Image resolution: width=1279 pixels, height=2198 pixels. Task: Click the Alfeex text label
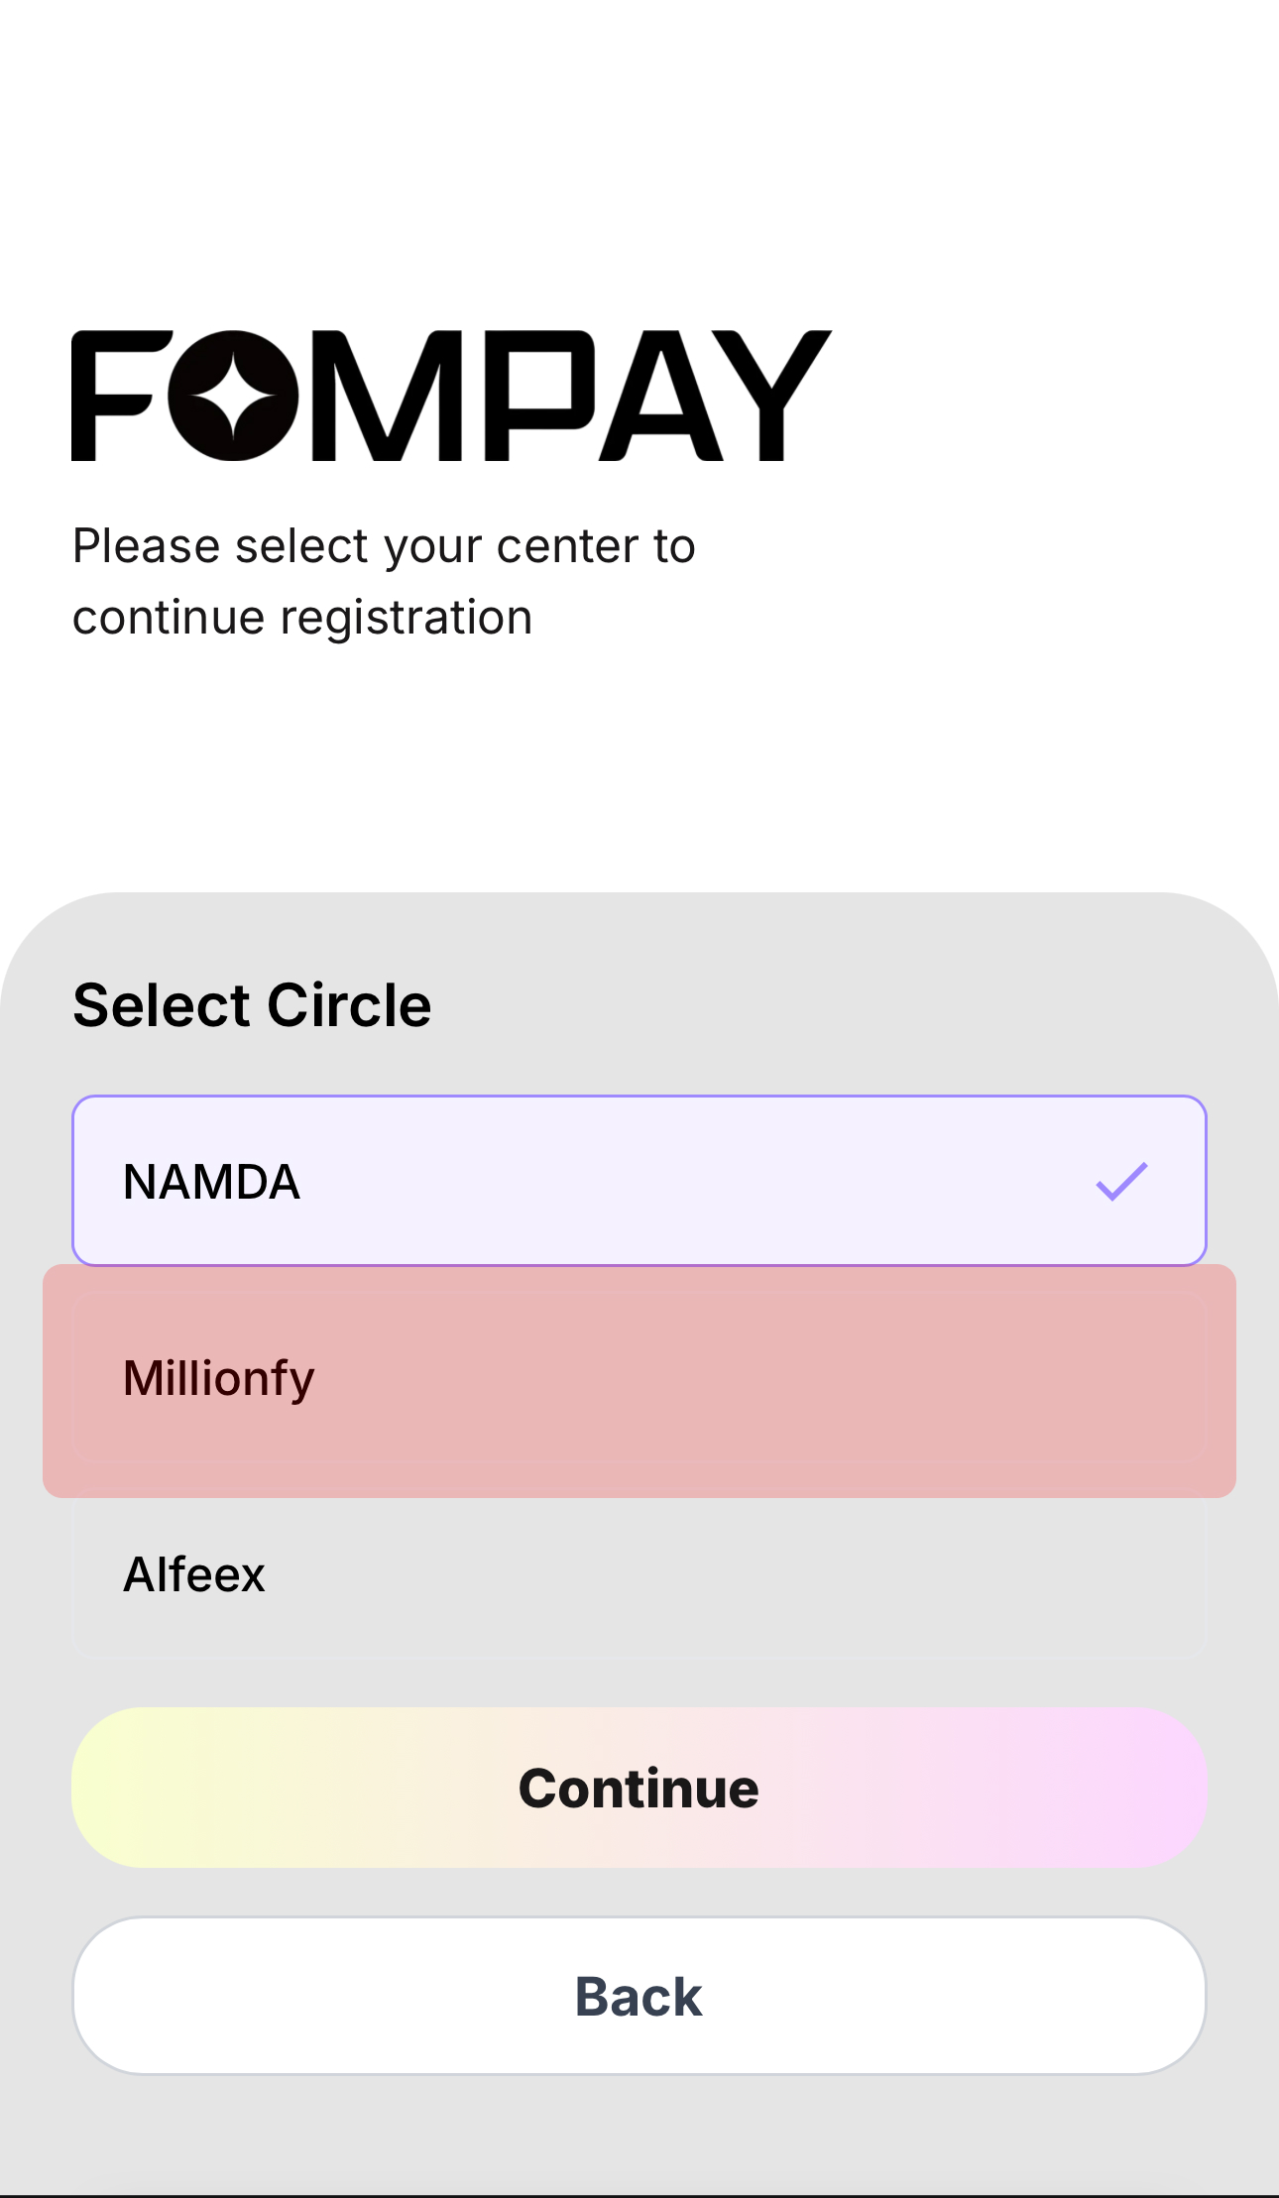[x=194, y=1574]
